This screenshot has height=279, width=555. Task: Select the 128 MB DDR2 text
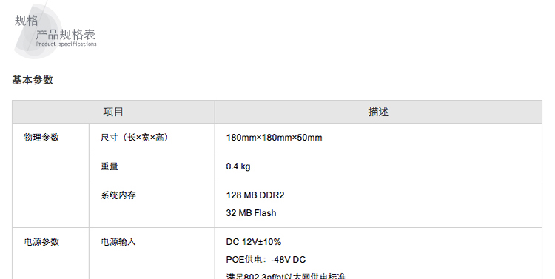(x=255, y=195)
